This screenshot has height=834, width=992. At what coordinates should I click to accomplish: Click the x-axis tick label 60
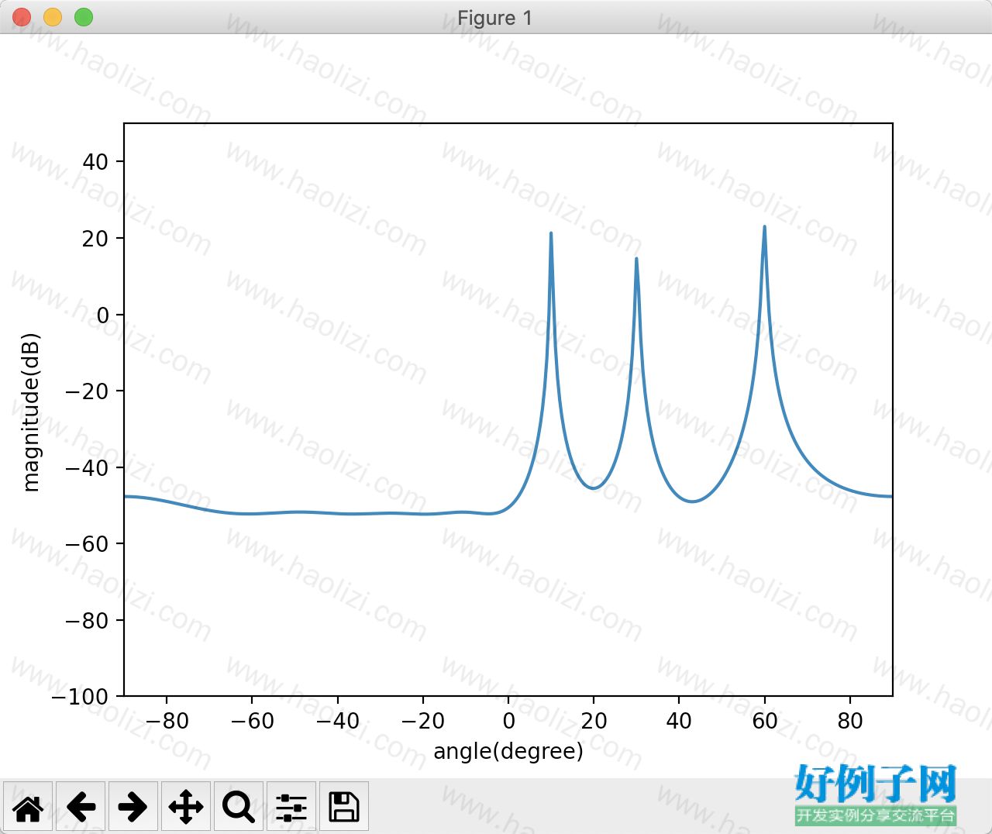[765, 721]
